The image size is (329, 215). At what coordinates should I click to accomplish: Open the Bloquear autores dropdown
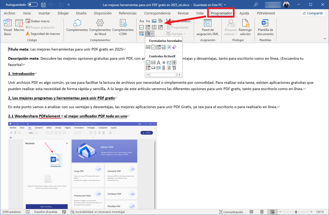pyautogui.click(x=231, y=27)
